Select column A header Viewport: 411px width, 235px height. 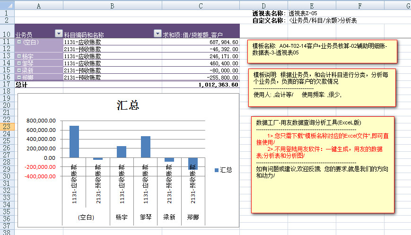[38, 6]
